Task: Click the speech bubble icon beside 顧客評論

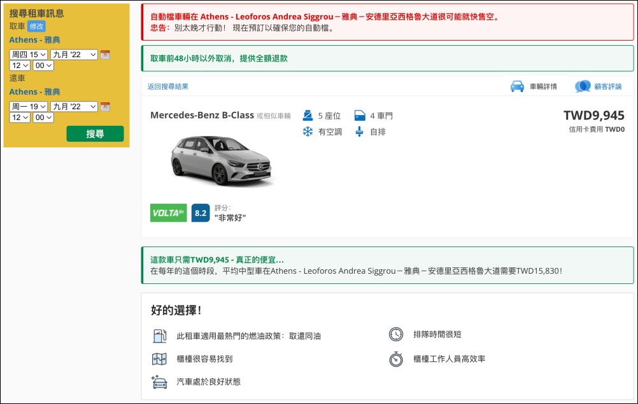Action: pyautogui.click(x=583, y=86)
